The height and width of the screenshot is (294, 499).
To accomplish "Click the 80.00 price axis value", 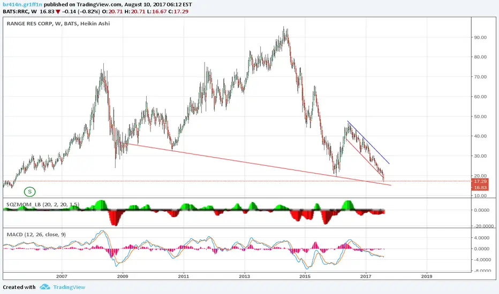I will pyautogui.click(x=480, y=57).
